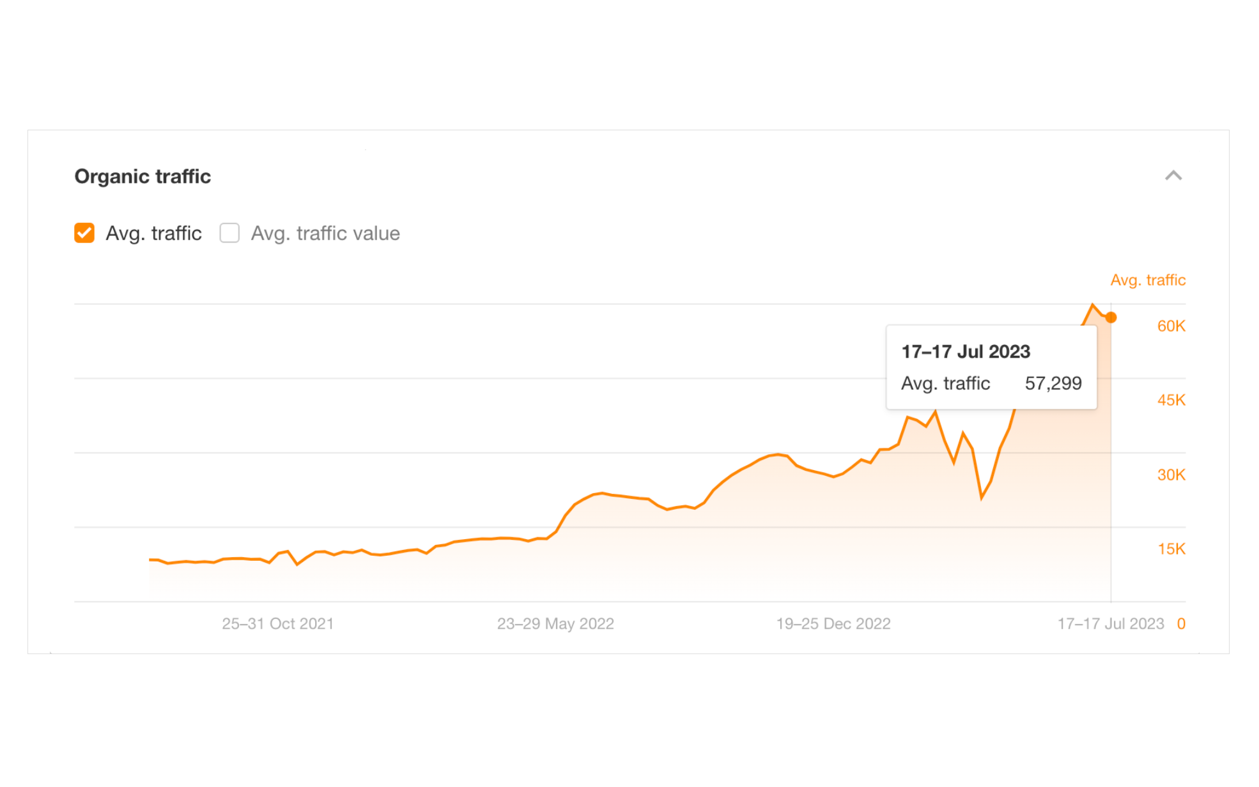
Task: Click the tooltip date 17–17 Jul 2023
Action: (965, 351)
